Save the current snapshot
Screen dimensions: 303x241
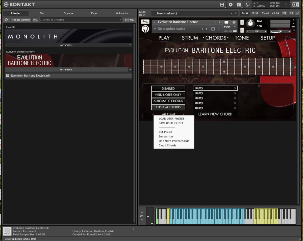click(x=213, y=29)
